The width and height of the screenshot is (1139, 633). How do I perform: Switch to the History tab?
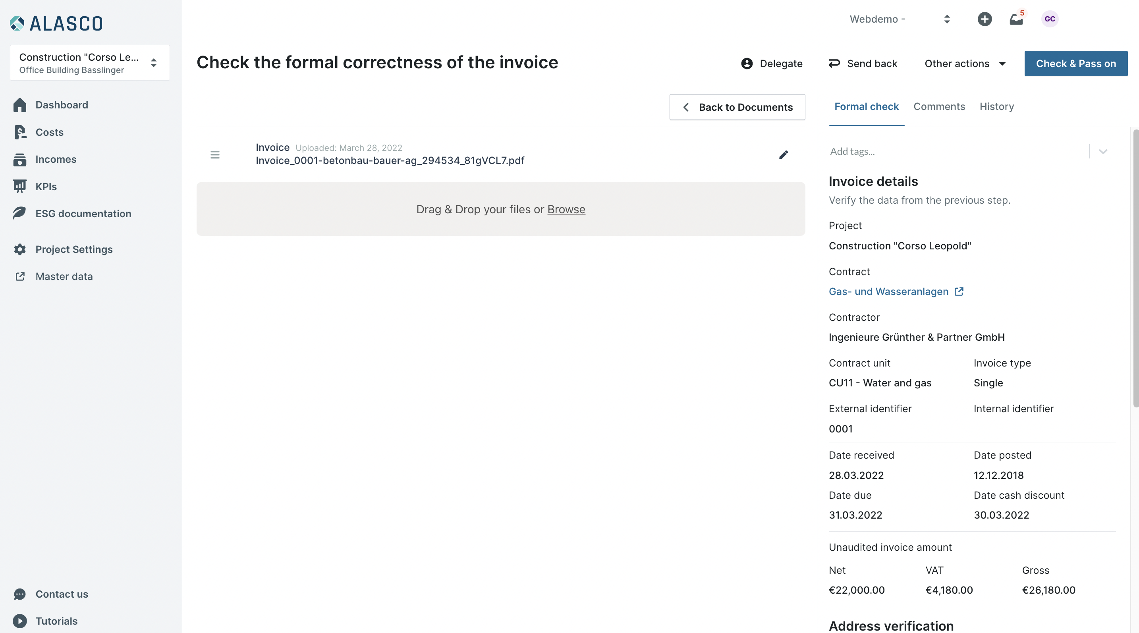pyautogui.click(x=996, y=106)
